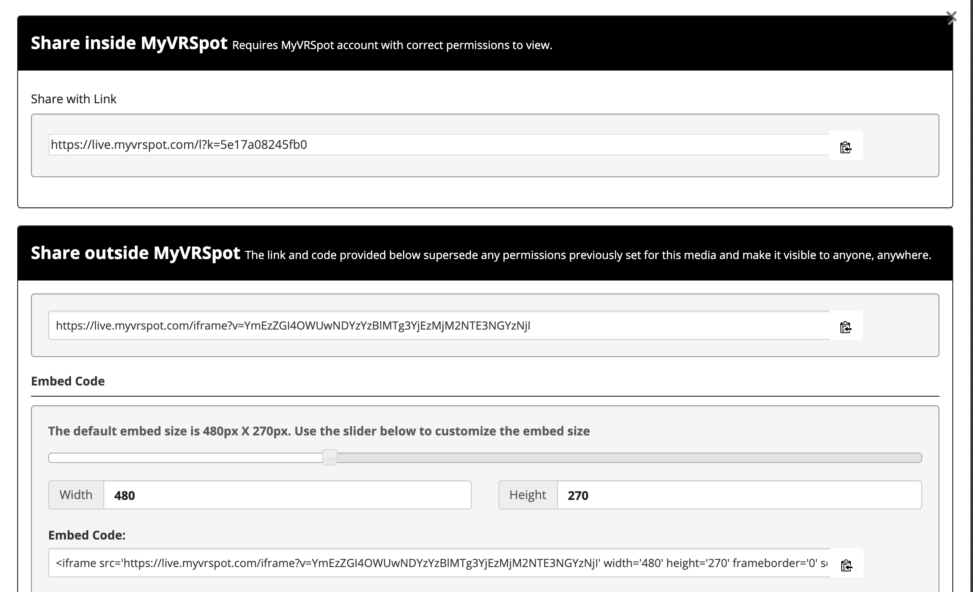
Task: Edit the Width value 480
Action: point(288,495)
